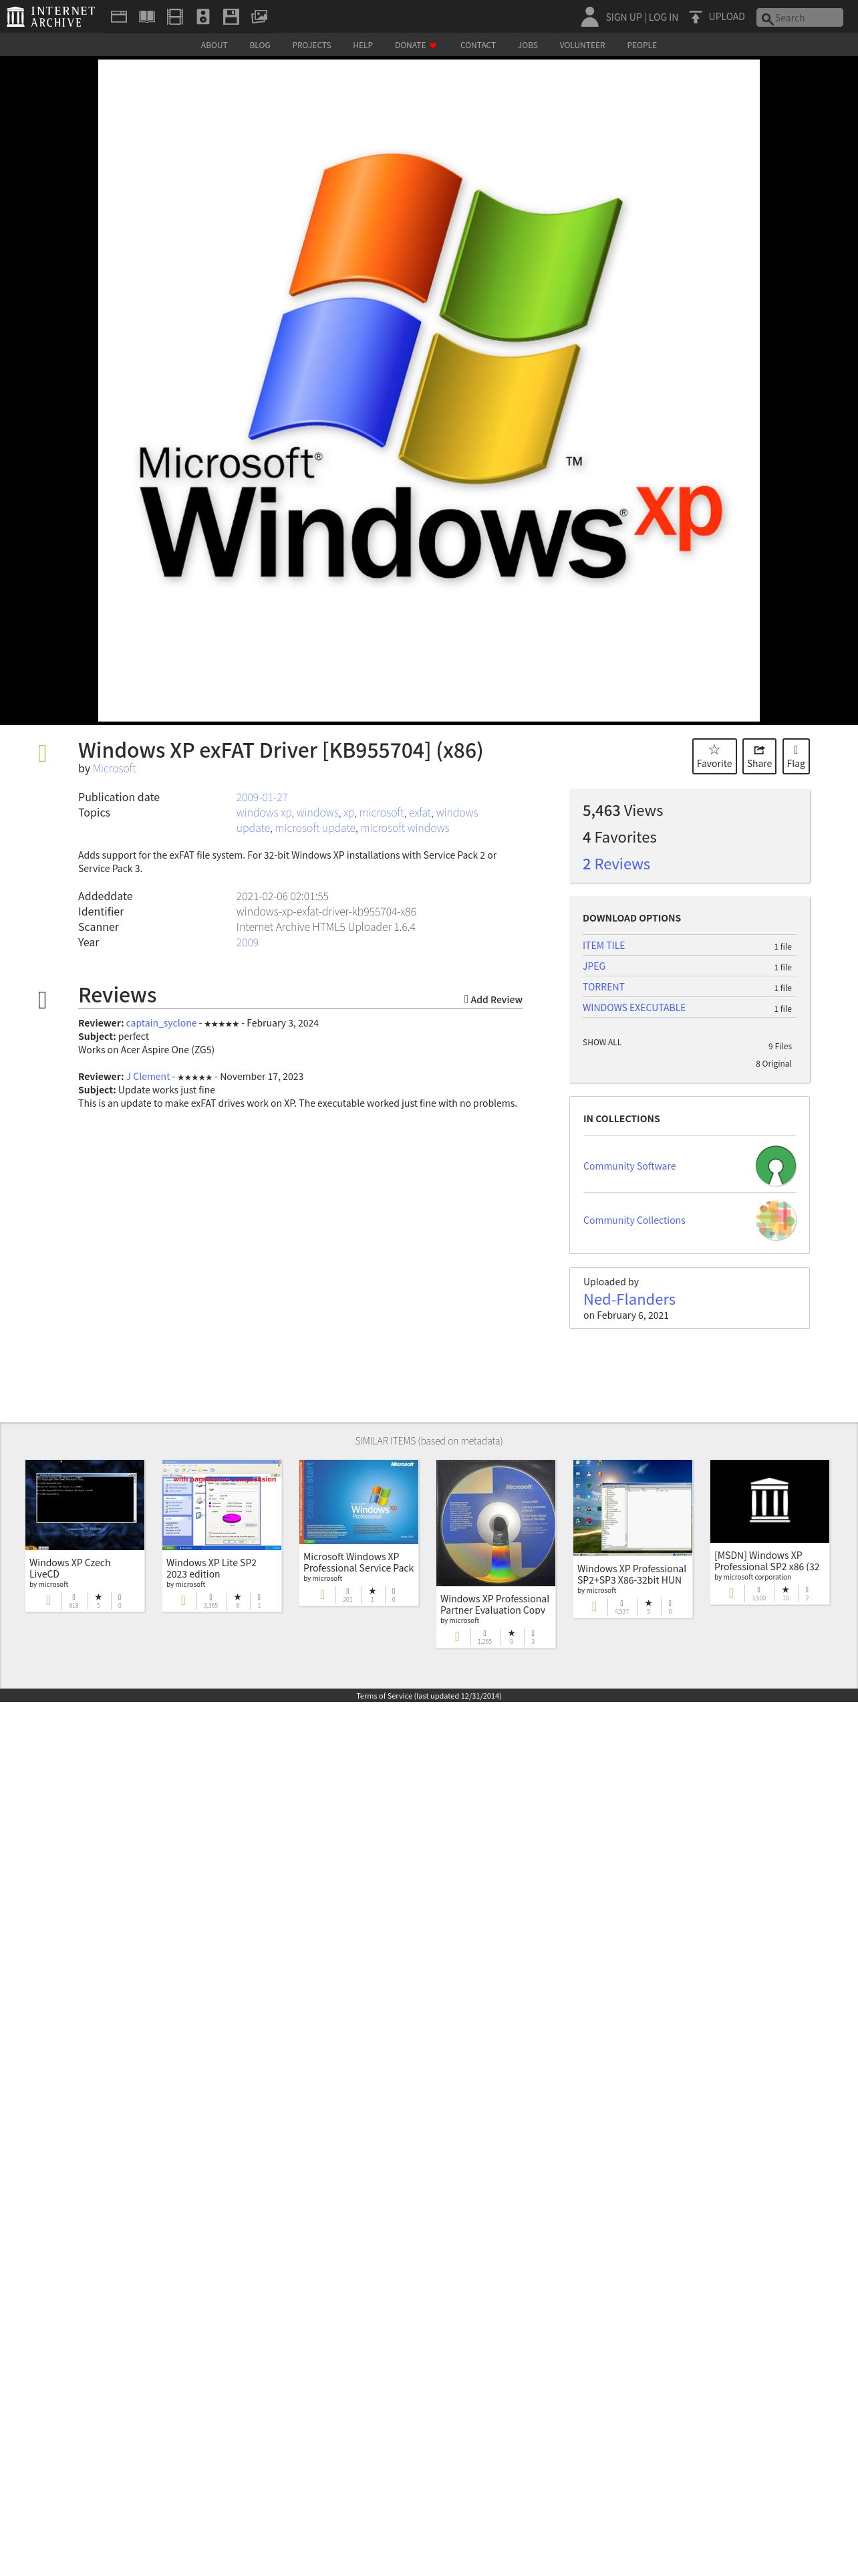
Task: Open the 'microsoft update' topic link
Action: (x=315, y=827)
